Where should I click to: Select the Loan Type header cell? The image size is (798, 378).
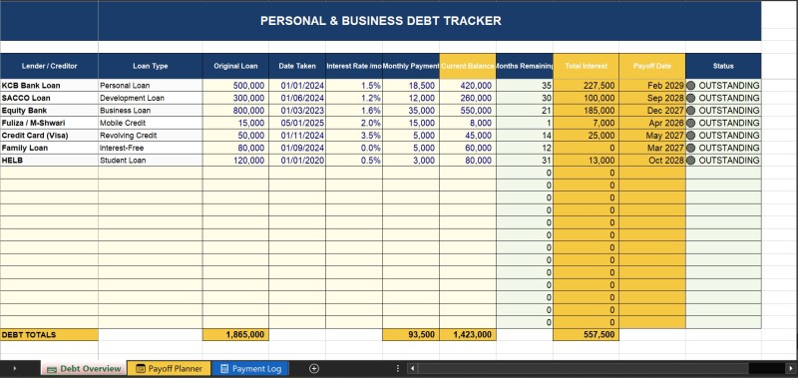pos(151,66)
